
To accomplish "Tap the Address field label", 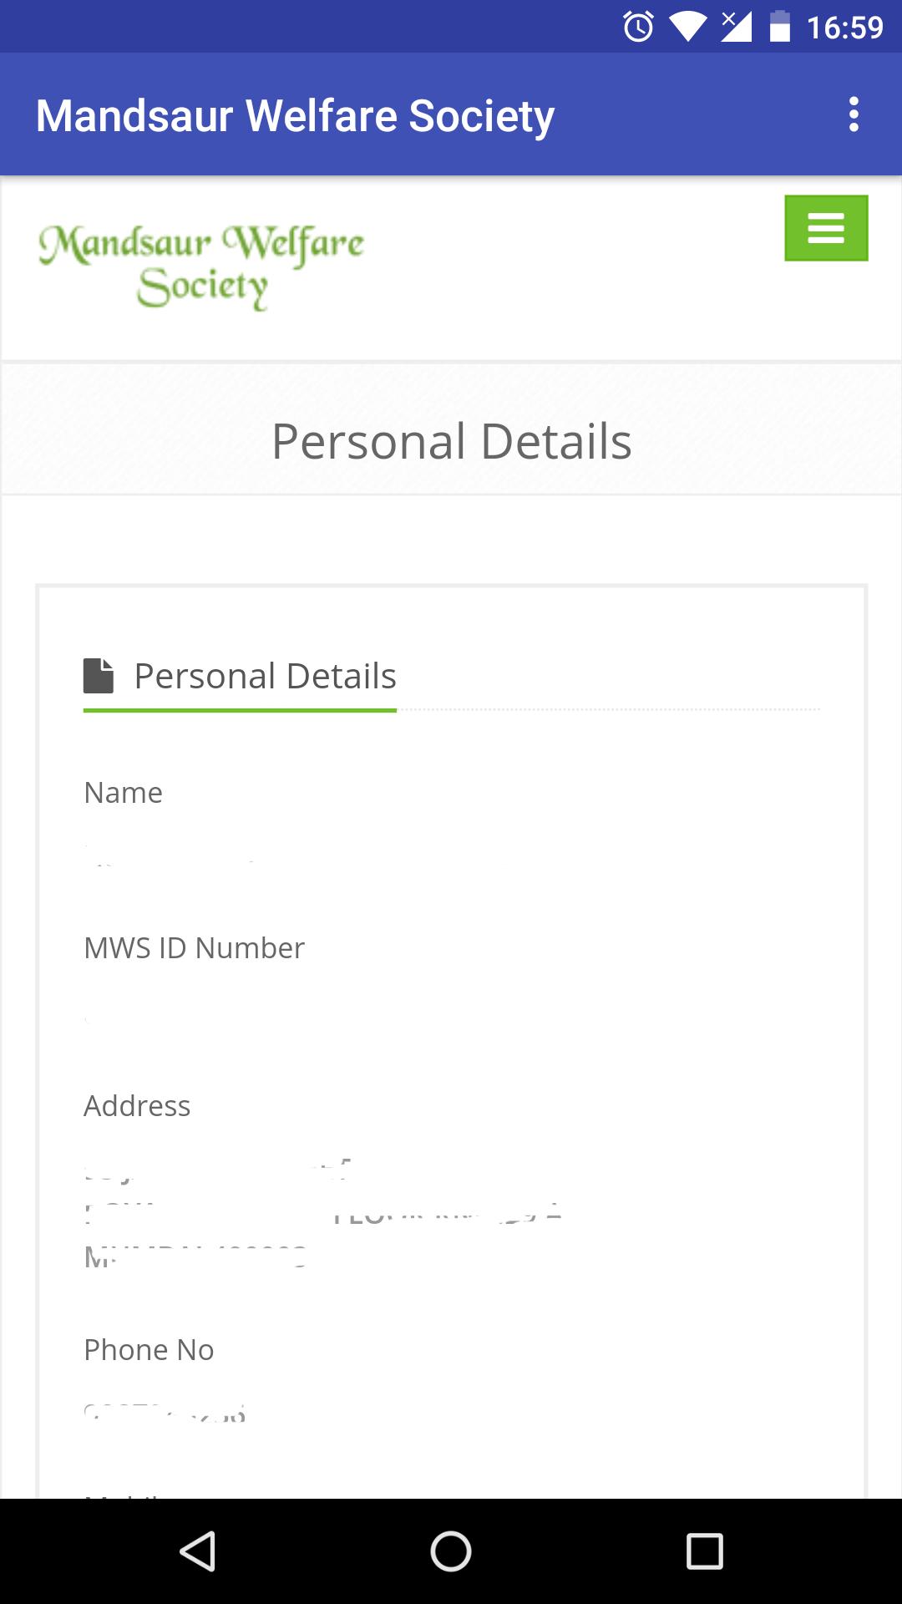I will coord(137,1106).
